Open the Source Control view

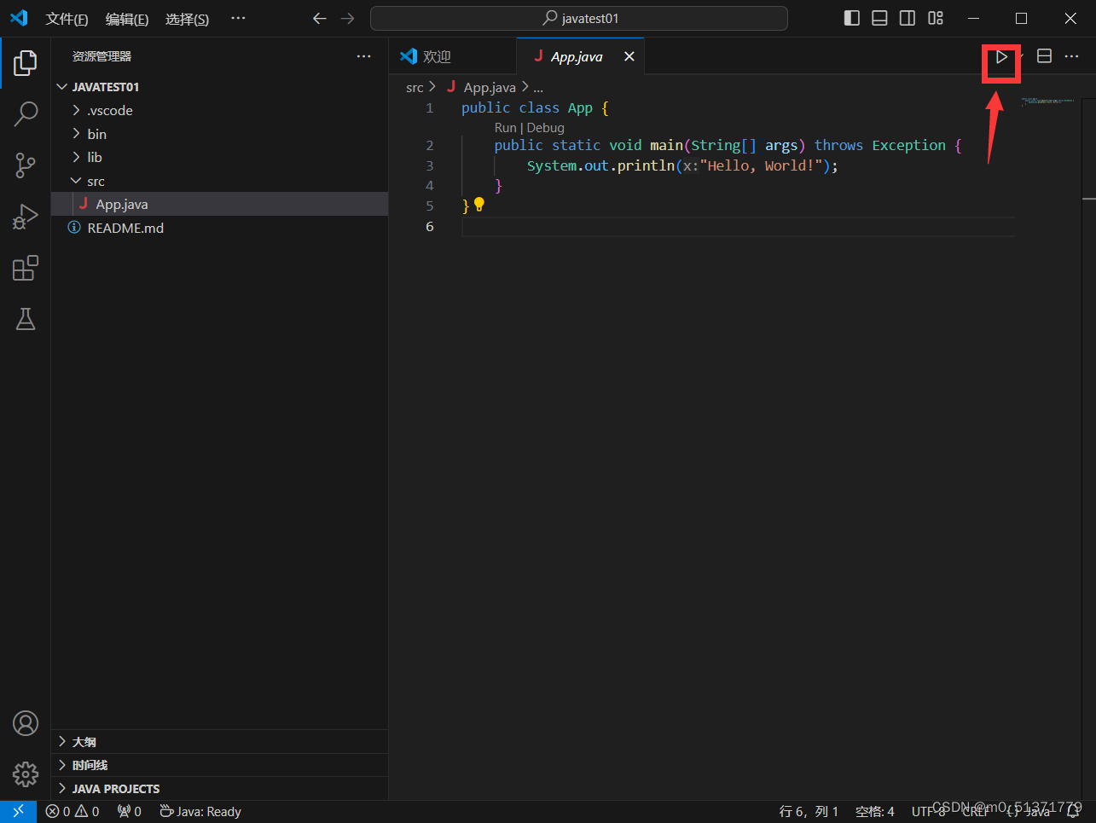coord(26,165)
